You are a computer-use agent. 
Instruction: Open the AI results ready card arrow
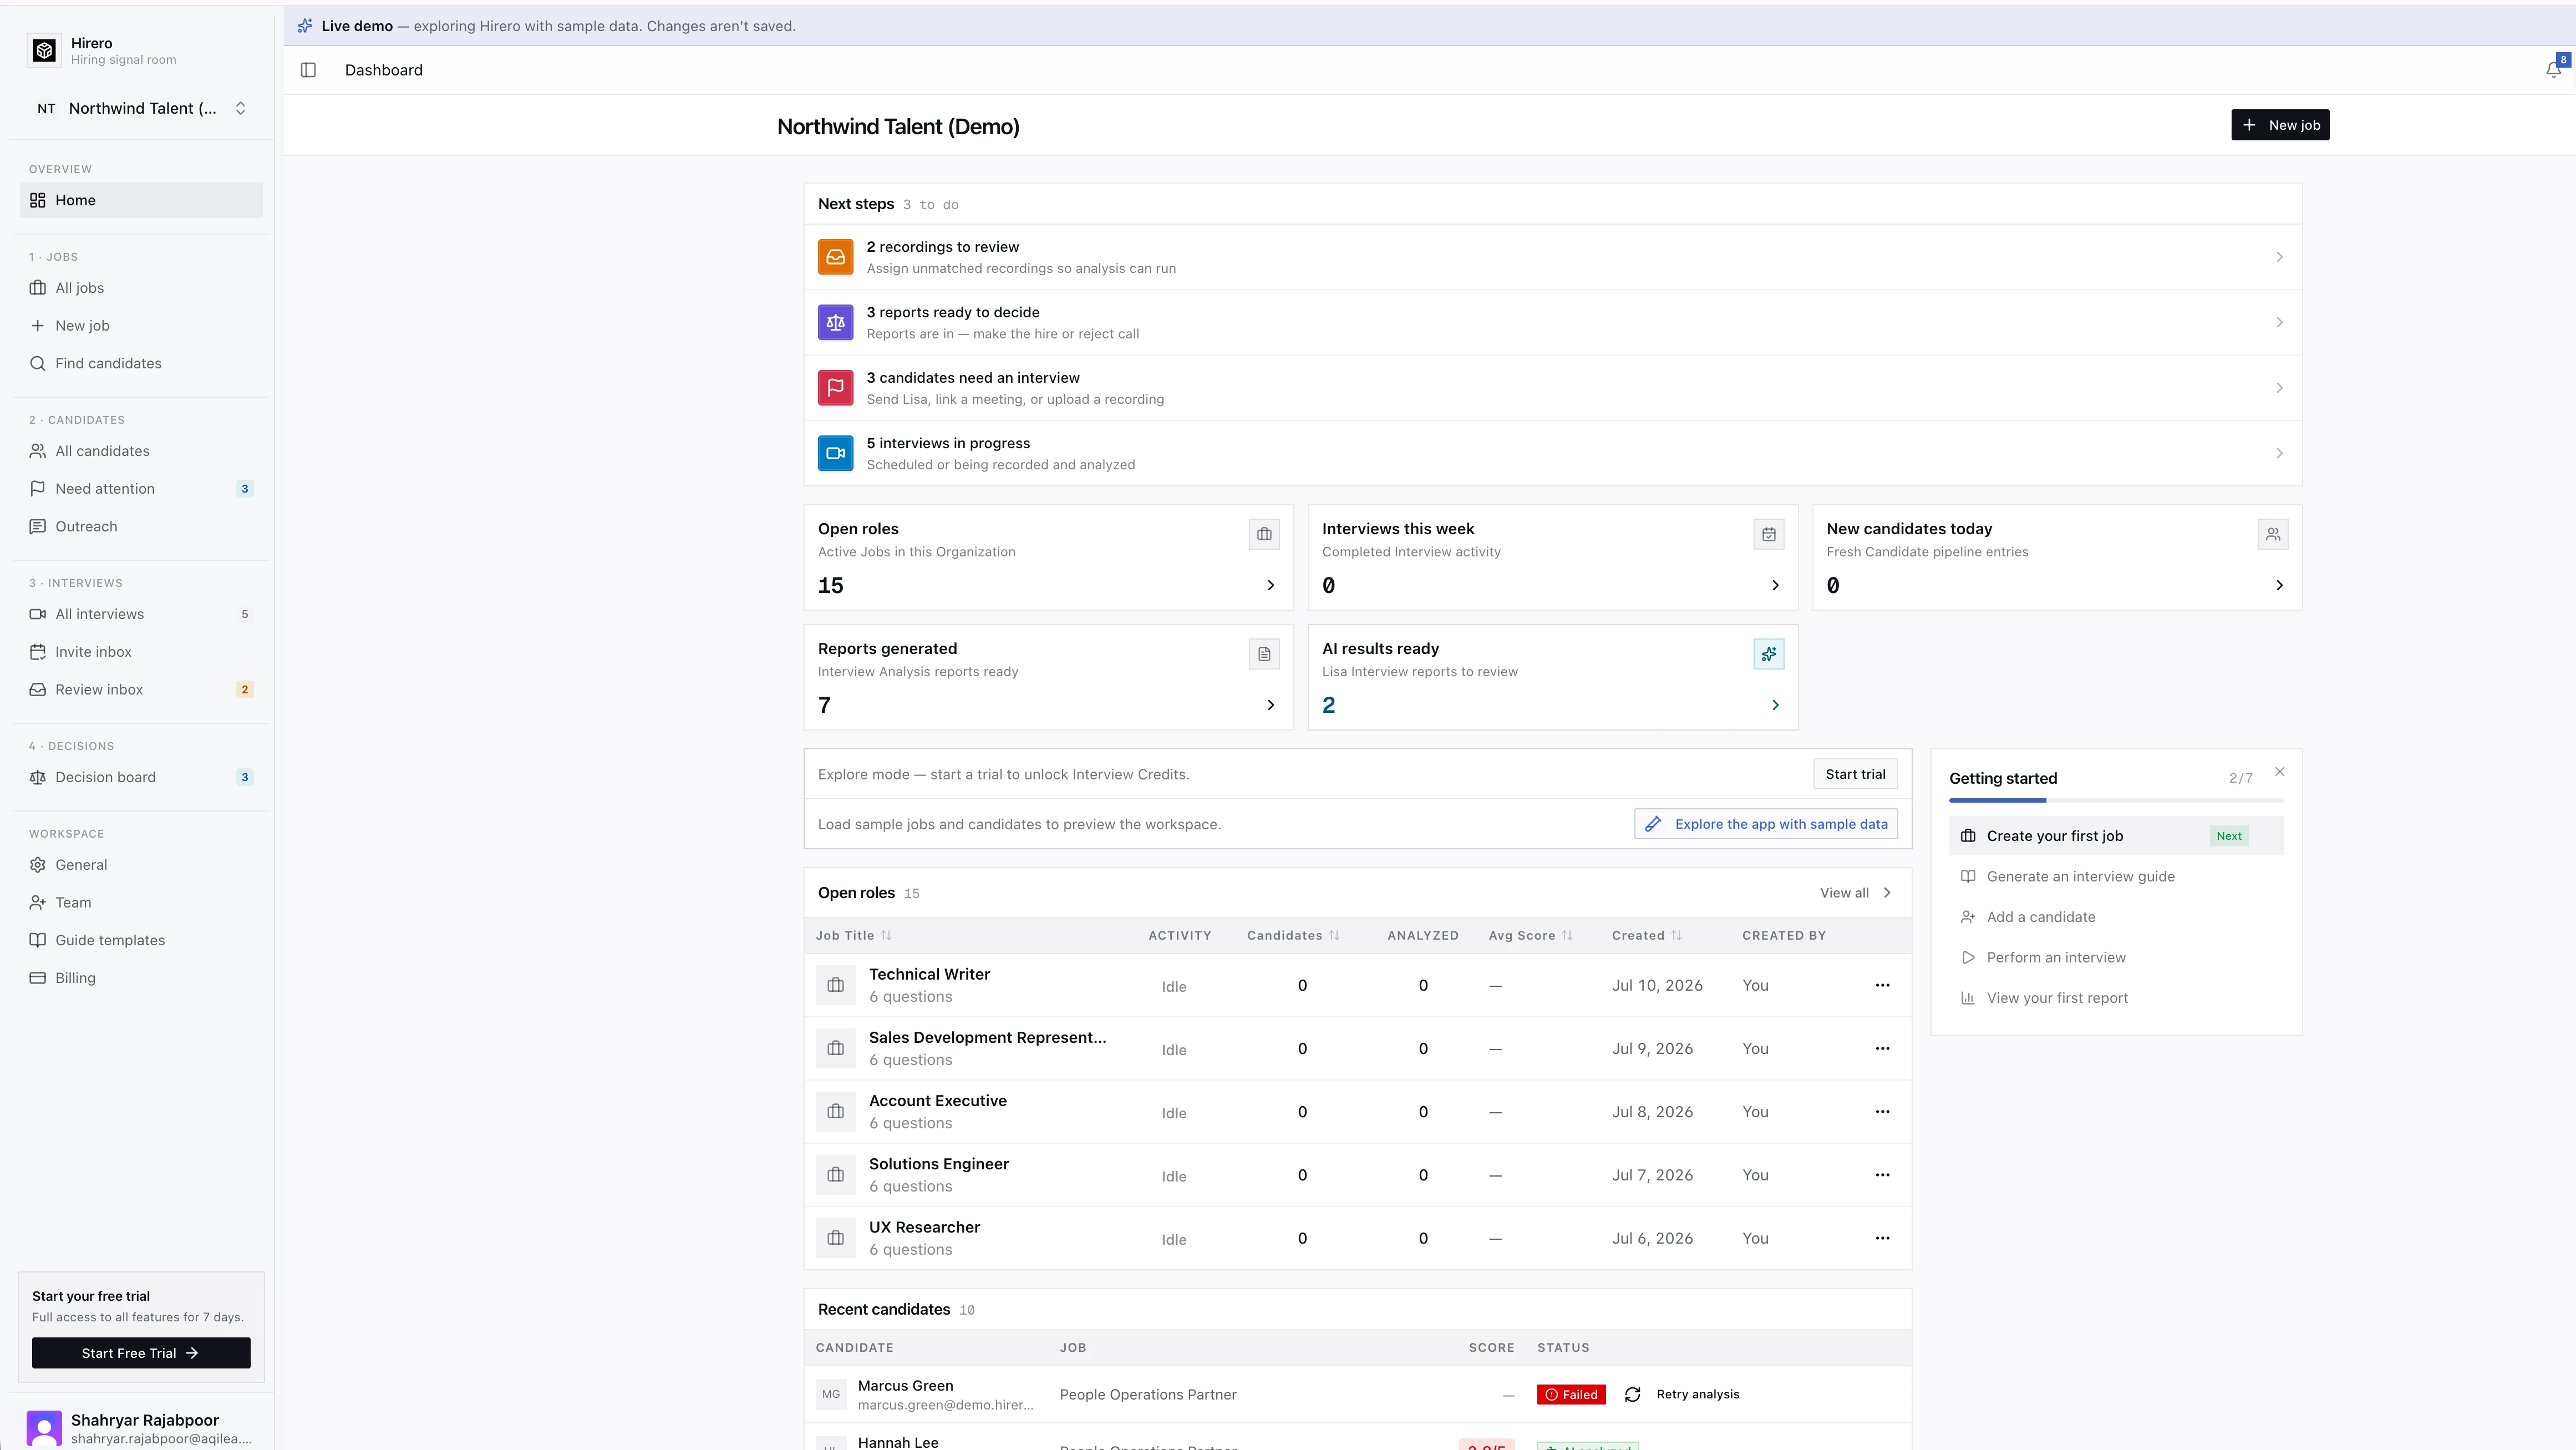pyautogui.click(x=1775, y=705)
